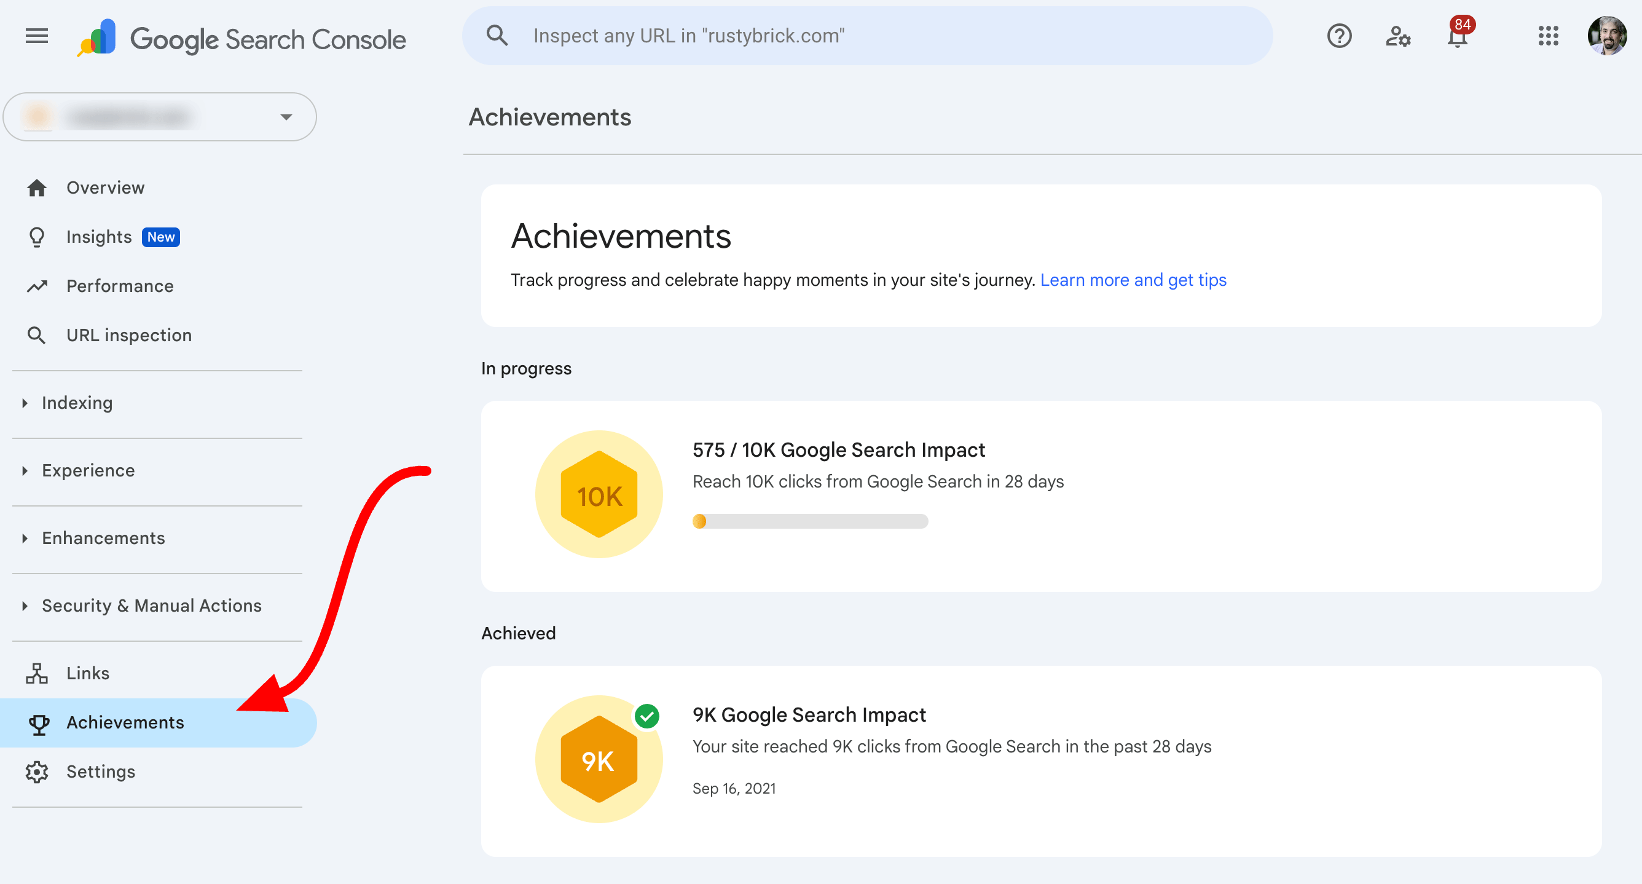The height and width of the screenshot is (884, 1642).
Task: Open user and permissions settings icon
Action: (x=1399, y=36)
